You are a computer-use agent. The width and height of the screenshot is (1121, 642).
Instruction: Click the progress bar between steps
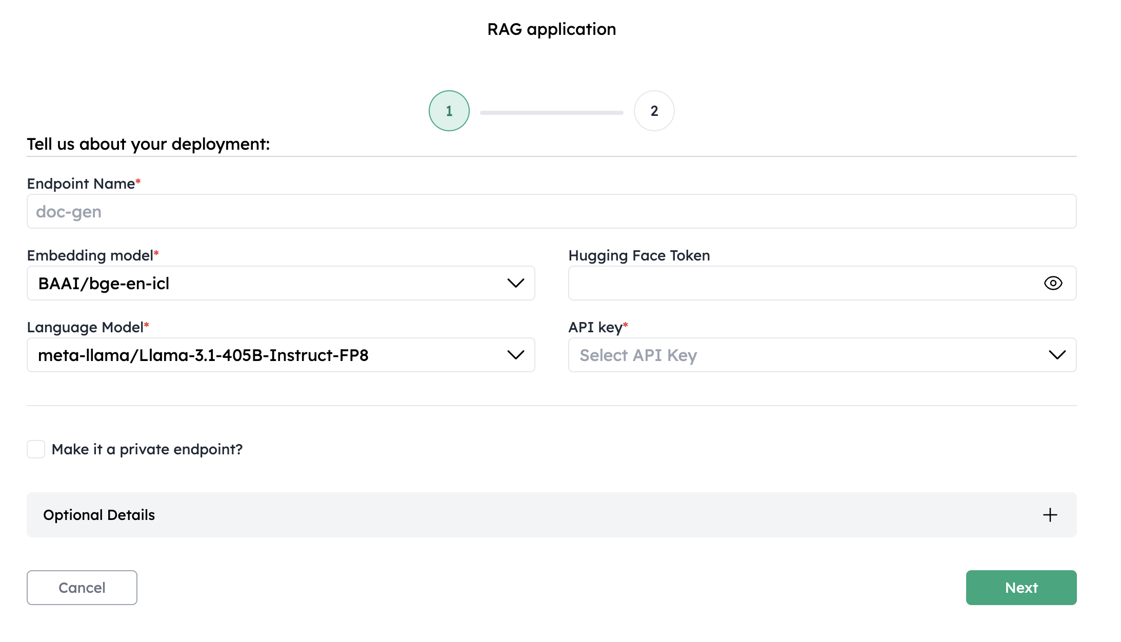[552, 113]
